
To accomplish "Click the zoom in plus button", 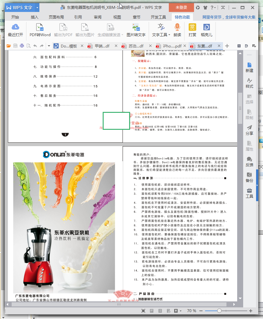I will [x=251, y=311].
